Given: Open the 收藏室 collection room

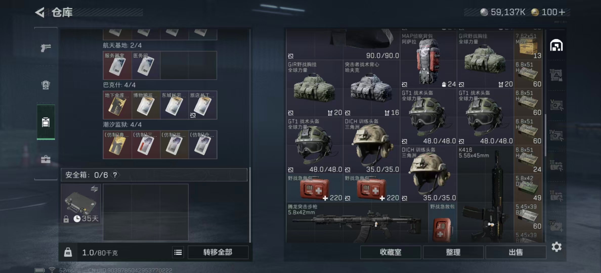Looking at the screenshot, I should click(x=391, y=252).
